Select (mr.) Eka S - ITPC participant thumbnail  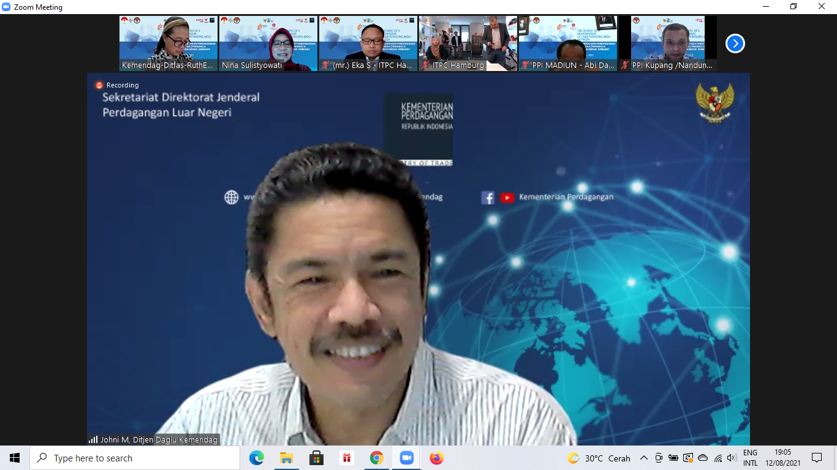(368, 43)
